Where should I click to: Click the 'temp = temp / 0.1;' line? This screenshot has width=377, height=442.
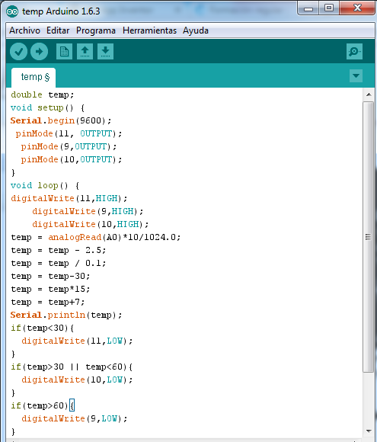[59, 264]
